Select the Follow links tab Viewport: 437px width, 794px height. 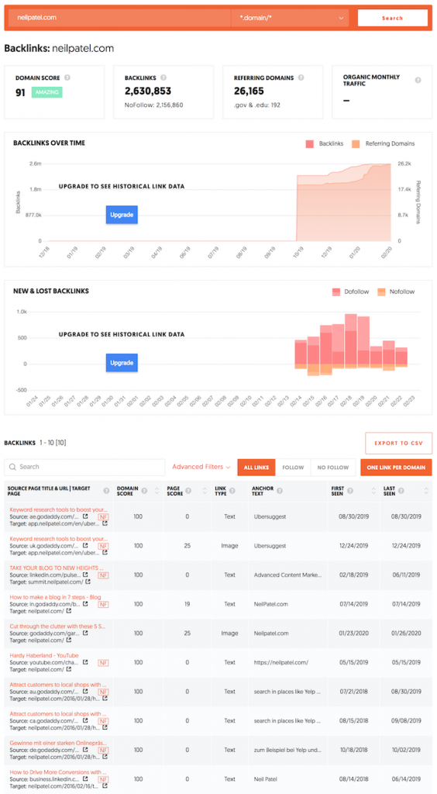pos(293,468)
